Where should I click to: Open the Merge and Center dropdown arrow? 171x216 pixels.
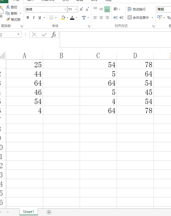click(x=152, y=18)
